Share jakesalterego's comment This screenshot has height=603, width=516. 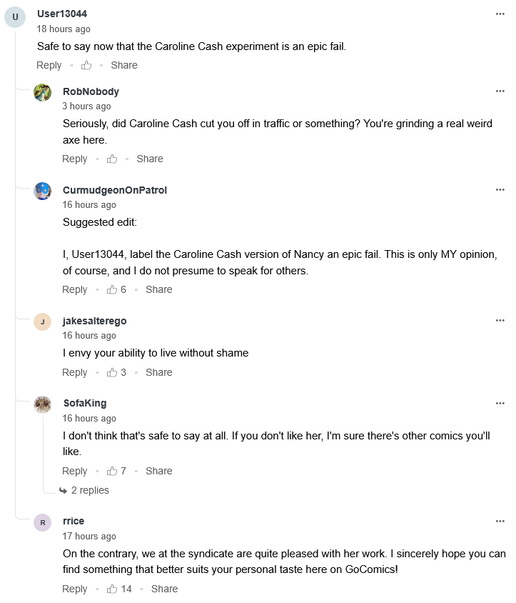click(158, 372)
